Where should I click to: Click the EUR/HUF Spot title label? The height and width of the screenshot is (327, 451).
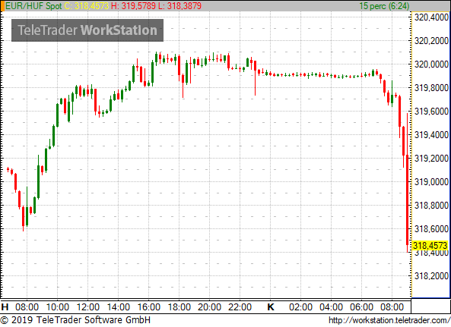[x=33, y=6]
